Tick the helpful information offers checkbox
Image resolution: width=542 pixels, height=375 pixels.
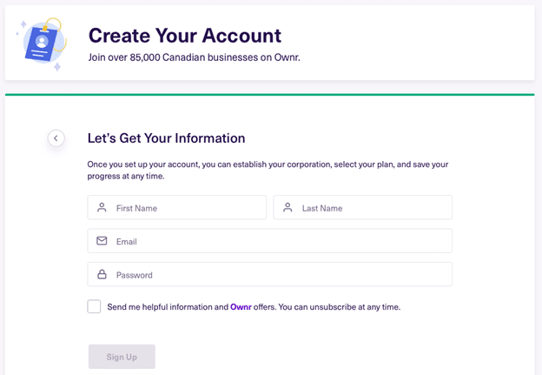94,306
